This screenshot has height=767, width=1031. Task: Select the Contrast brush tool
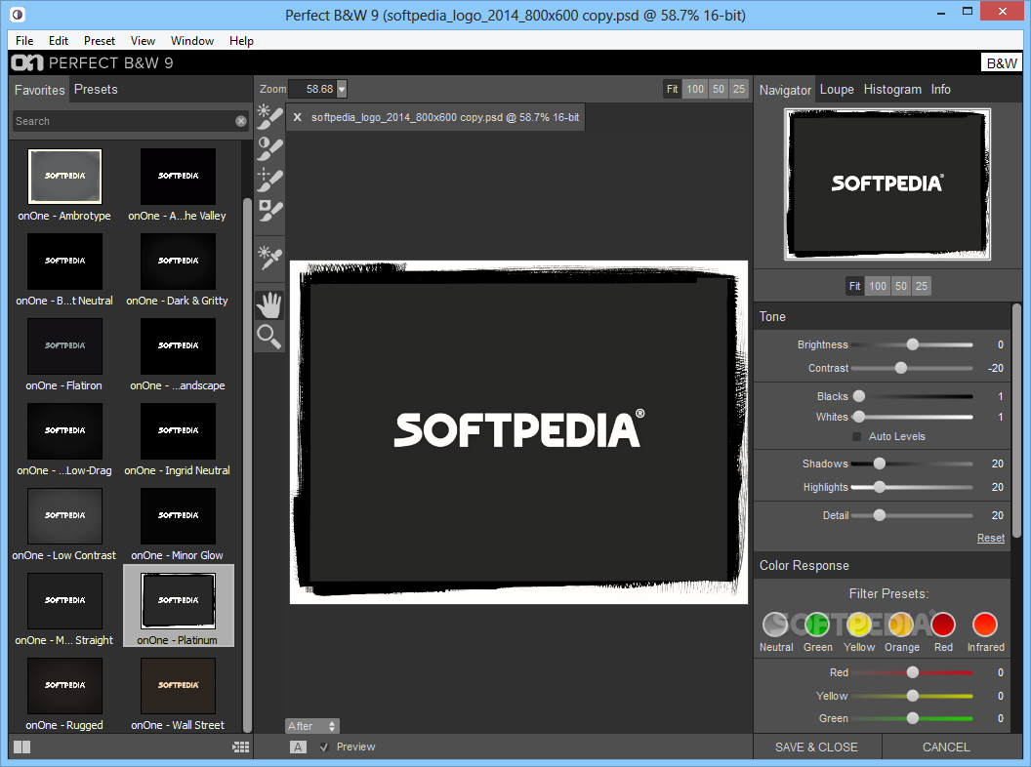[269, 148]
